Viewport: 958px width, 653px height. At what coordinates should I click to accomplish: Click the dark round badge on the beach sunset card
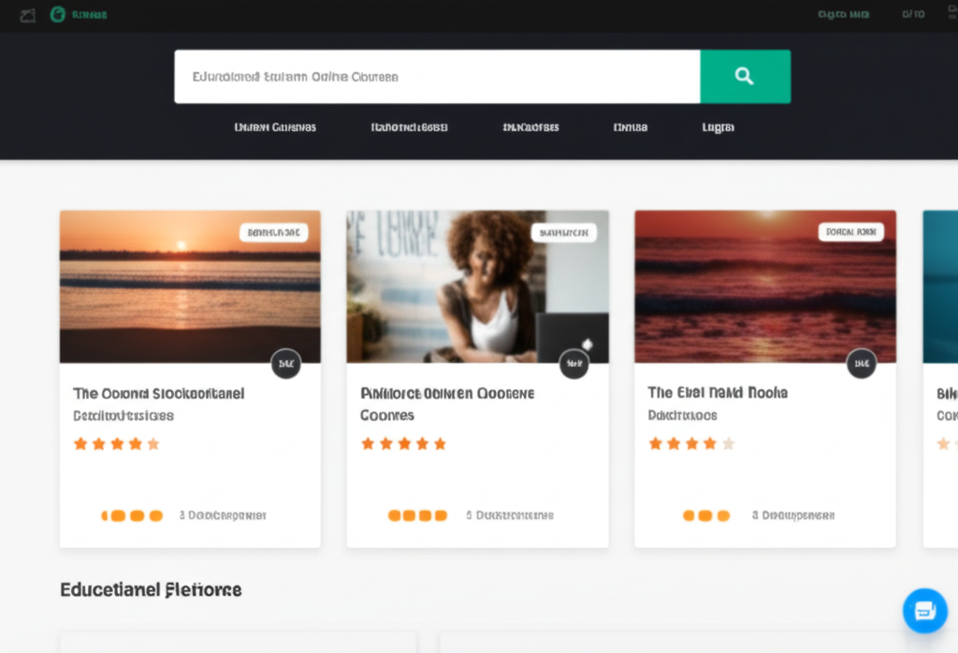pyautogui.click(x=286, y=364)
